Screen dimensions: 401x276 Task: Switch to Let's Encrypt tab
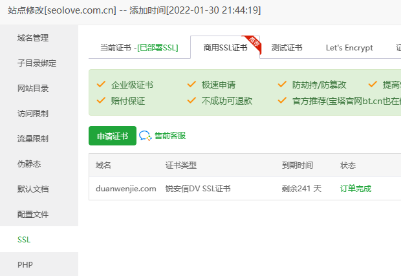point(349,48)
